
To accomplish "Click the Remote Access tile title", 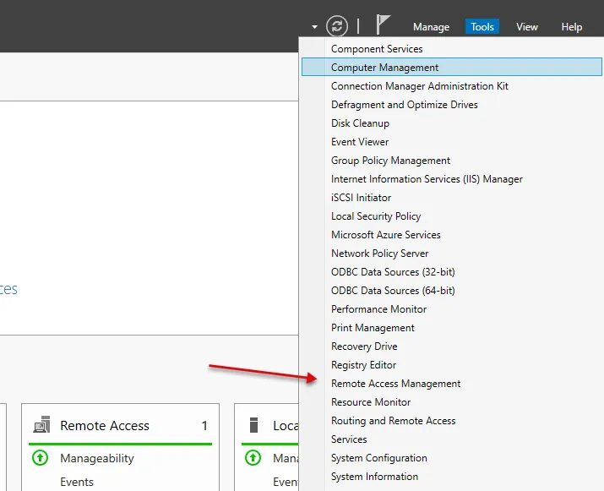I will (x=105, y=426).
